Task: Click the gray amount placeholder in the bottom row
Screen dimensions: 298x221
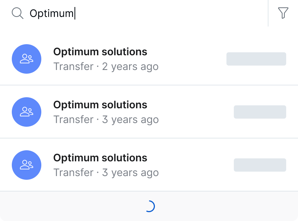Action: coord(260,165)
